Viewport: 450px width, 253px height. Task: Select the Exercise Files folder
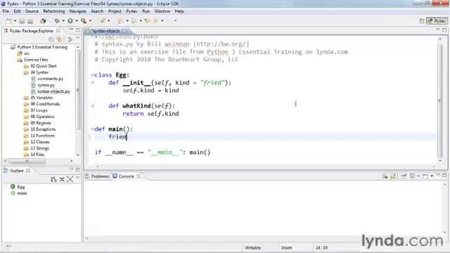[36, 60]
